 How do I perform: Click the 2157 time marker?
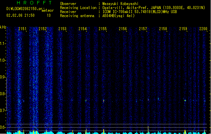click(x=143, y=29)
